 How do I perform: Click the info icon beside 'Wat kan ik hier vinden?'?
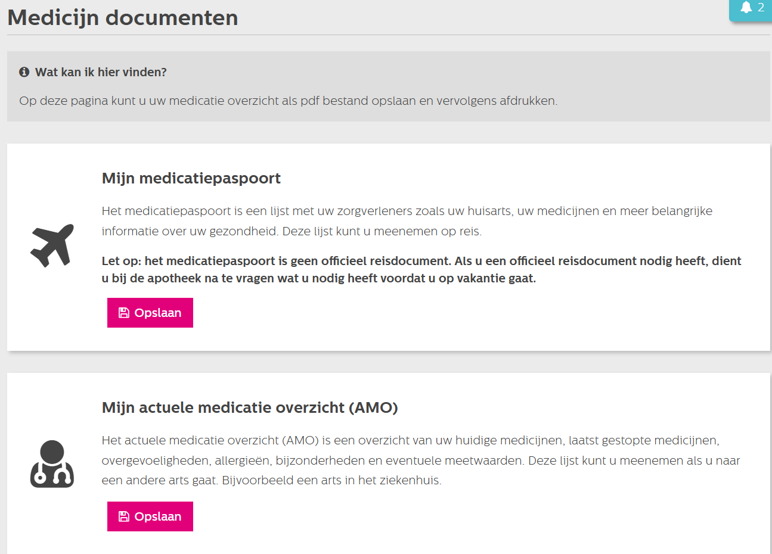(x=24, y=72)
